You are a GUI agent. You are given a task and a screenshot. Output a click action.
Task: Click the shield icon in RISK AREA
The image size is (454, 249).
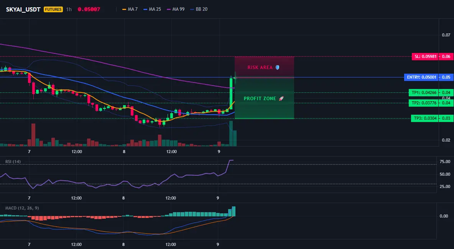pos(277,67)
